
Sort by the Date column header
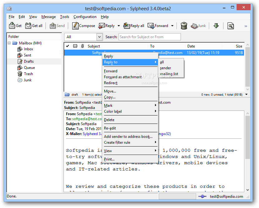[204, 46]
